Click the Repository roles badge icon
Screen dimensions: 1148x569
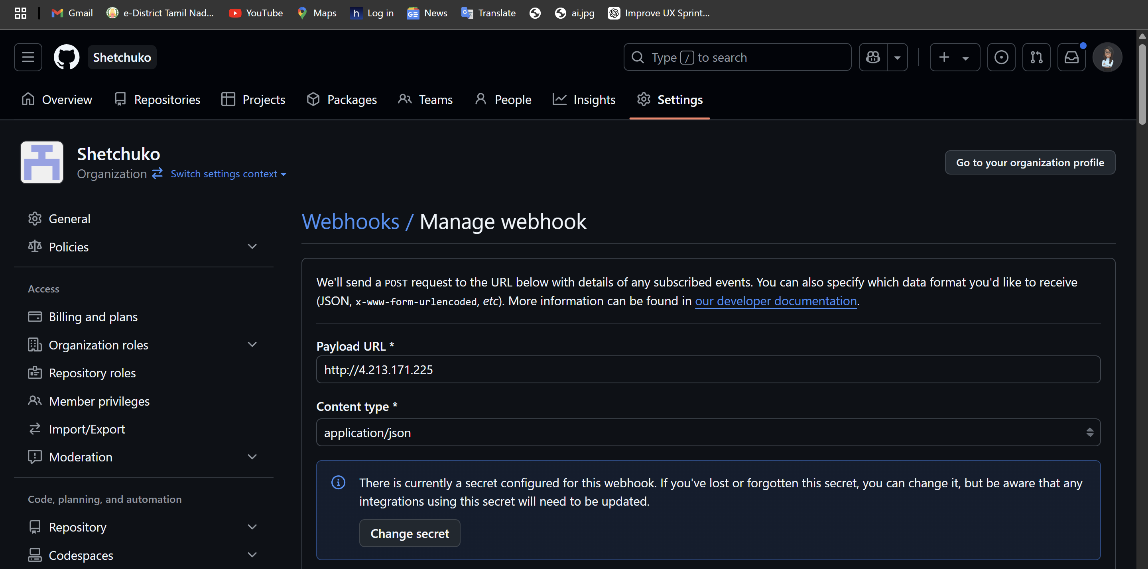(x=35, y=373)
